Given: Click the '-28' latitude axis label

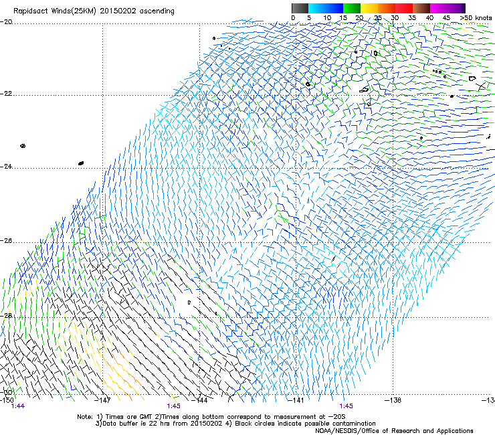Looking at the screenshot, I should [6, 316].
